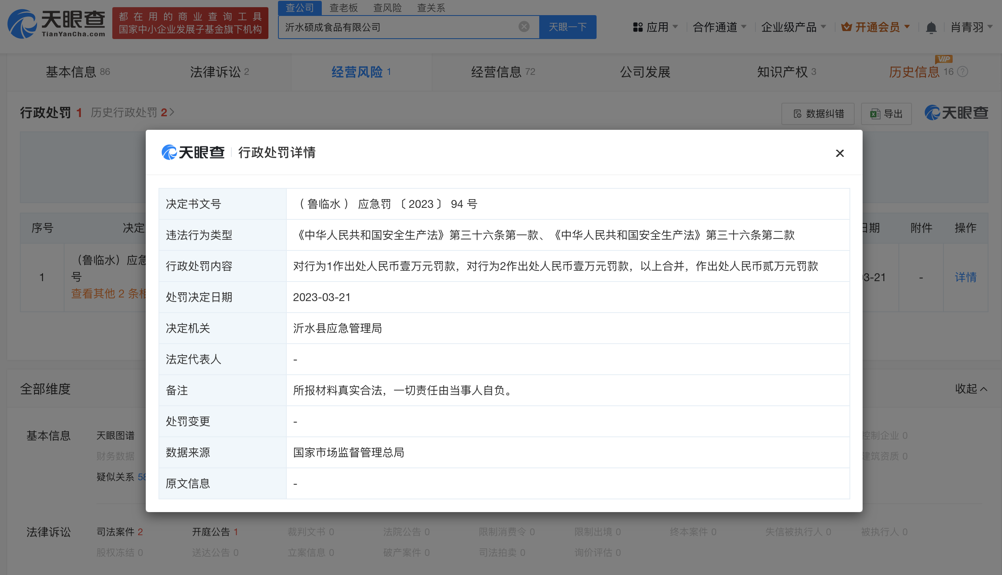Switch to 查老板 search tab

[343, 8]
